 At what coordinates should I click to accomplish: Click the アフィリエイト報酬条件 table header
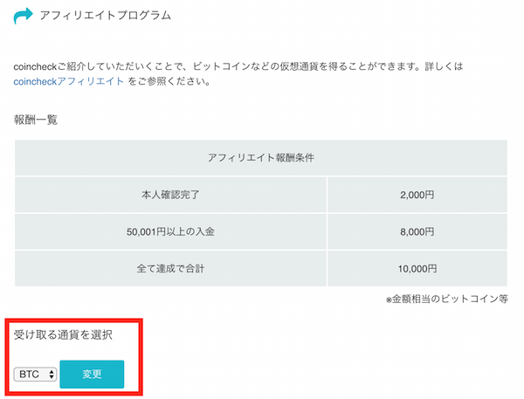(x=261, y=158)
